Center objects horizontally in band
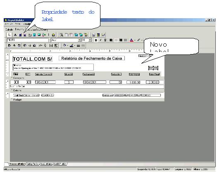This screenshot has height=173, width=217. click(51, 45)
